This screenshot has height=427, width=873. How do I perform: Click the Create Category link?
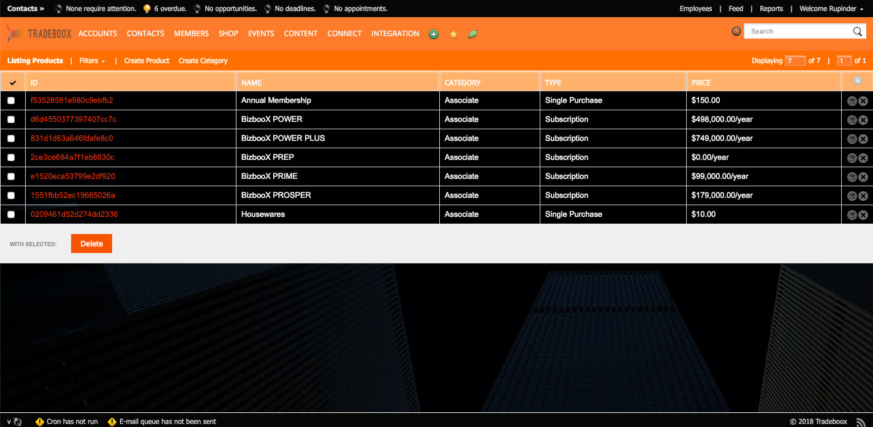[x=203, y=61]
